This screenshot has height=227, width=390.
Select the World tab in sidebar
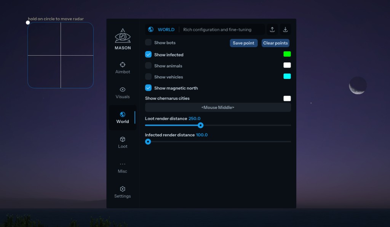click(x=123, y=118)
